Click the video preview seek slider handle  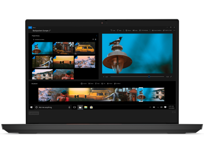pyautogui.click(x=149, y=76)
